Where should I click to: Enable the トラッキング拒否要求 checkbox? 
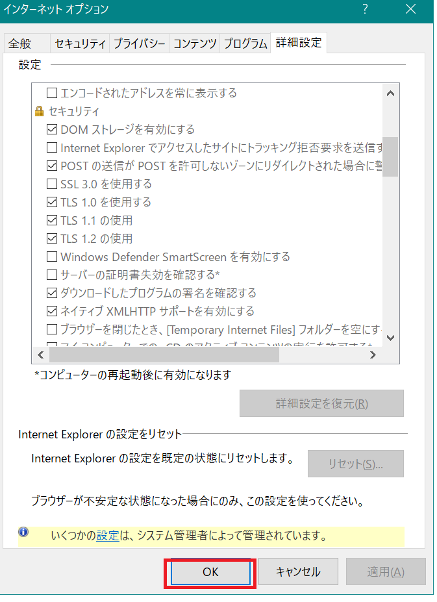tap(52, 147)
